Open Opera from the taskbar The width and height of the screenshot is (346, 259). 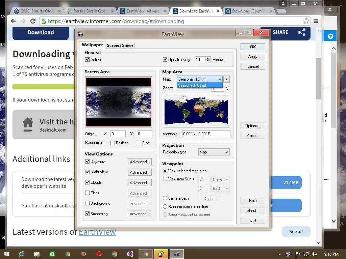click(99, 254)
